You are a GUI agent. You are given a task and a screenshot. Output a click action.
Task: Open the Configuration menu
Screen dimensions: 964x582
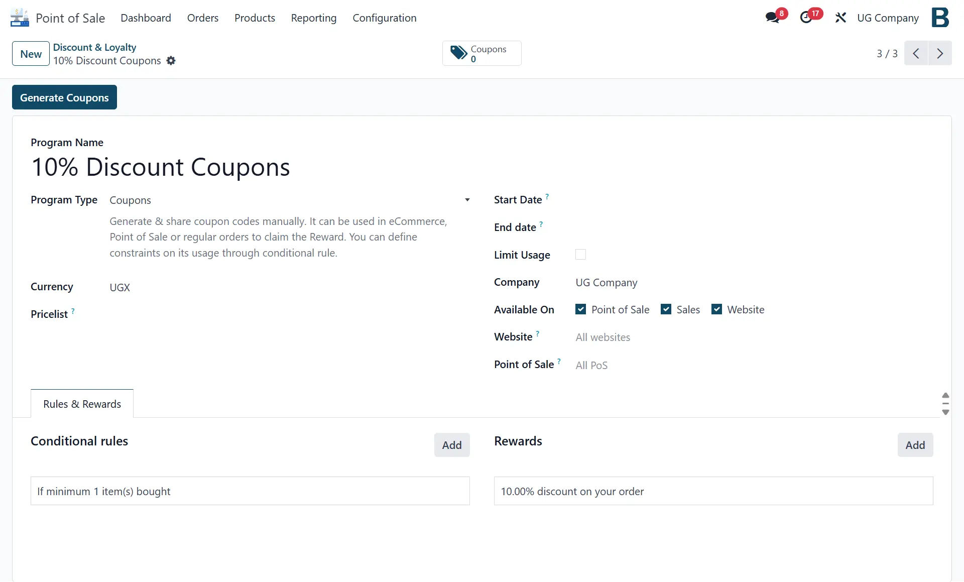(x=384, y=18)
